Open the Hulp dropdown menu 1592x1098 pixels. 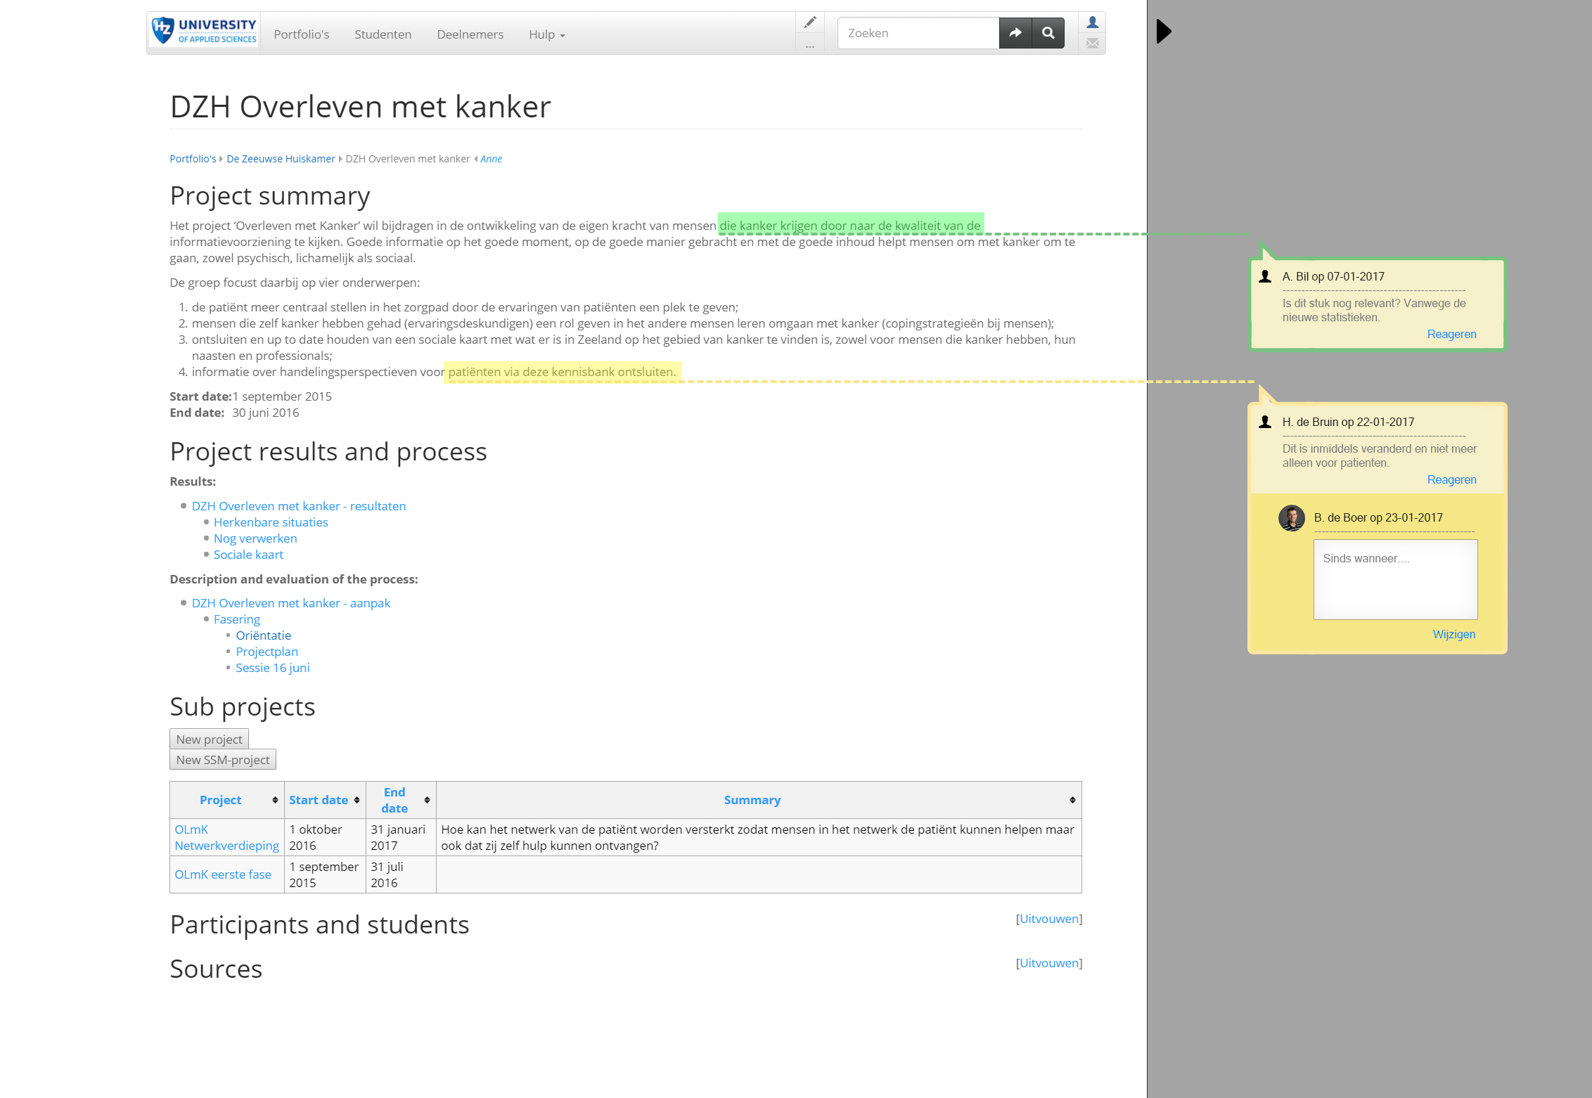(x=546, y=34)
